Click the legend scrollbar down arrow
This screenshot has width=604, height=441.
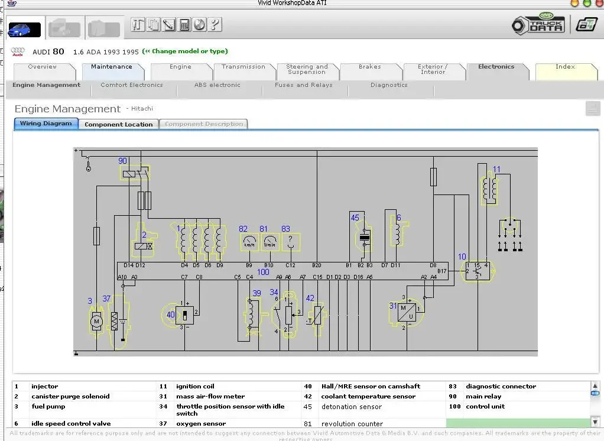click(x=595, y=421)
